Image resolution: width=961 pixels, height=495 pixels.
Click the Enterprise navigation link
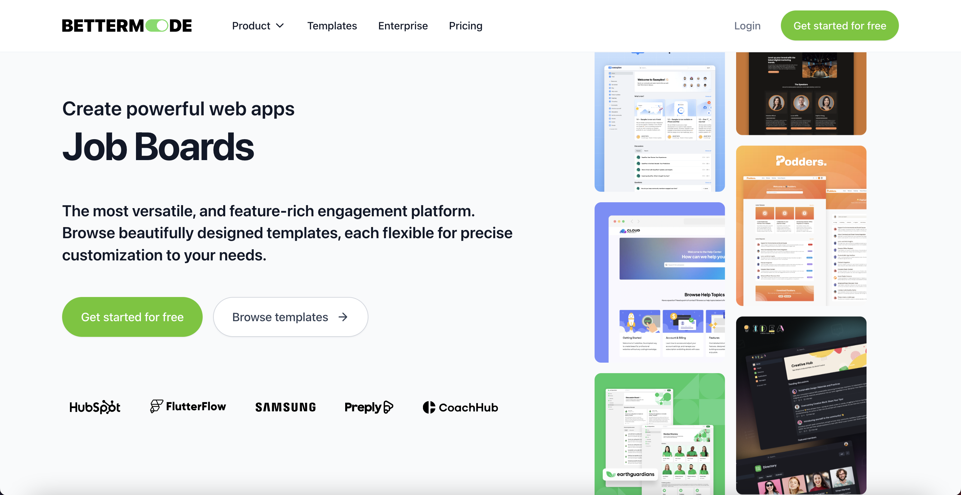(x=403, y=25)
